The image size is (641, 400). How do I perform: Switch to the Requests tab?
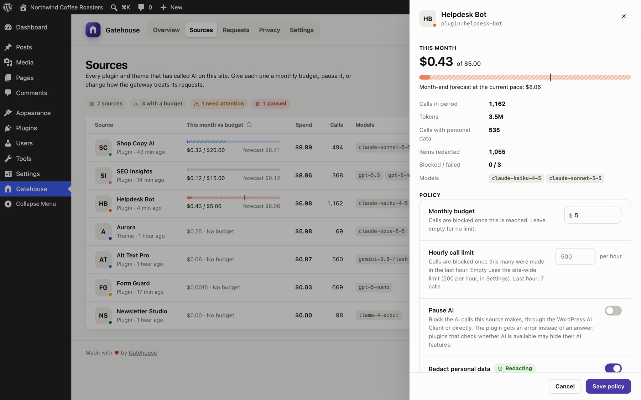[x=236, y=30]
